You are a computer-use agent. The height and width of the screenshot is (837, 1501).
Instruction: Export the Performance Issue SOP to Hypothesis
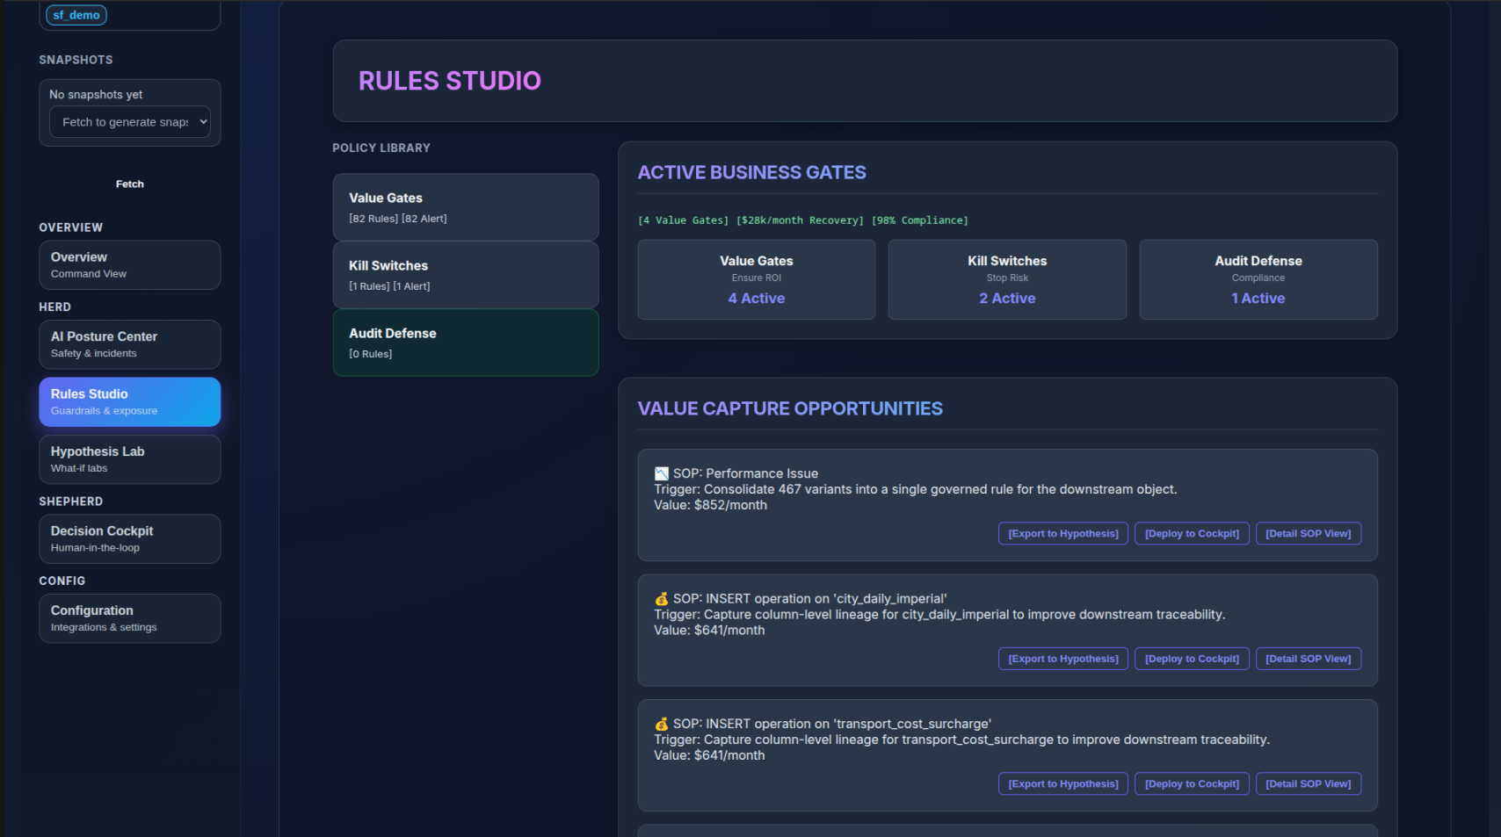click(x=1062, y=533)
